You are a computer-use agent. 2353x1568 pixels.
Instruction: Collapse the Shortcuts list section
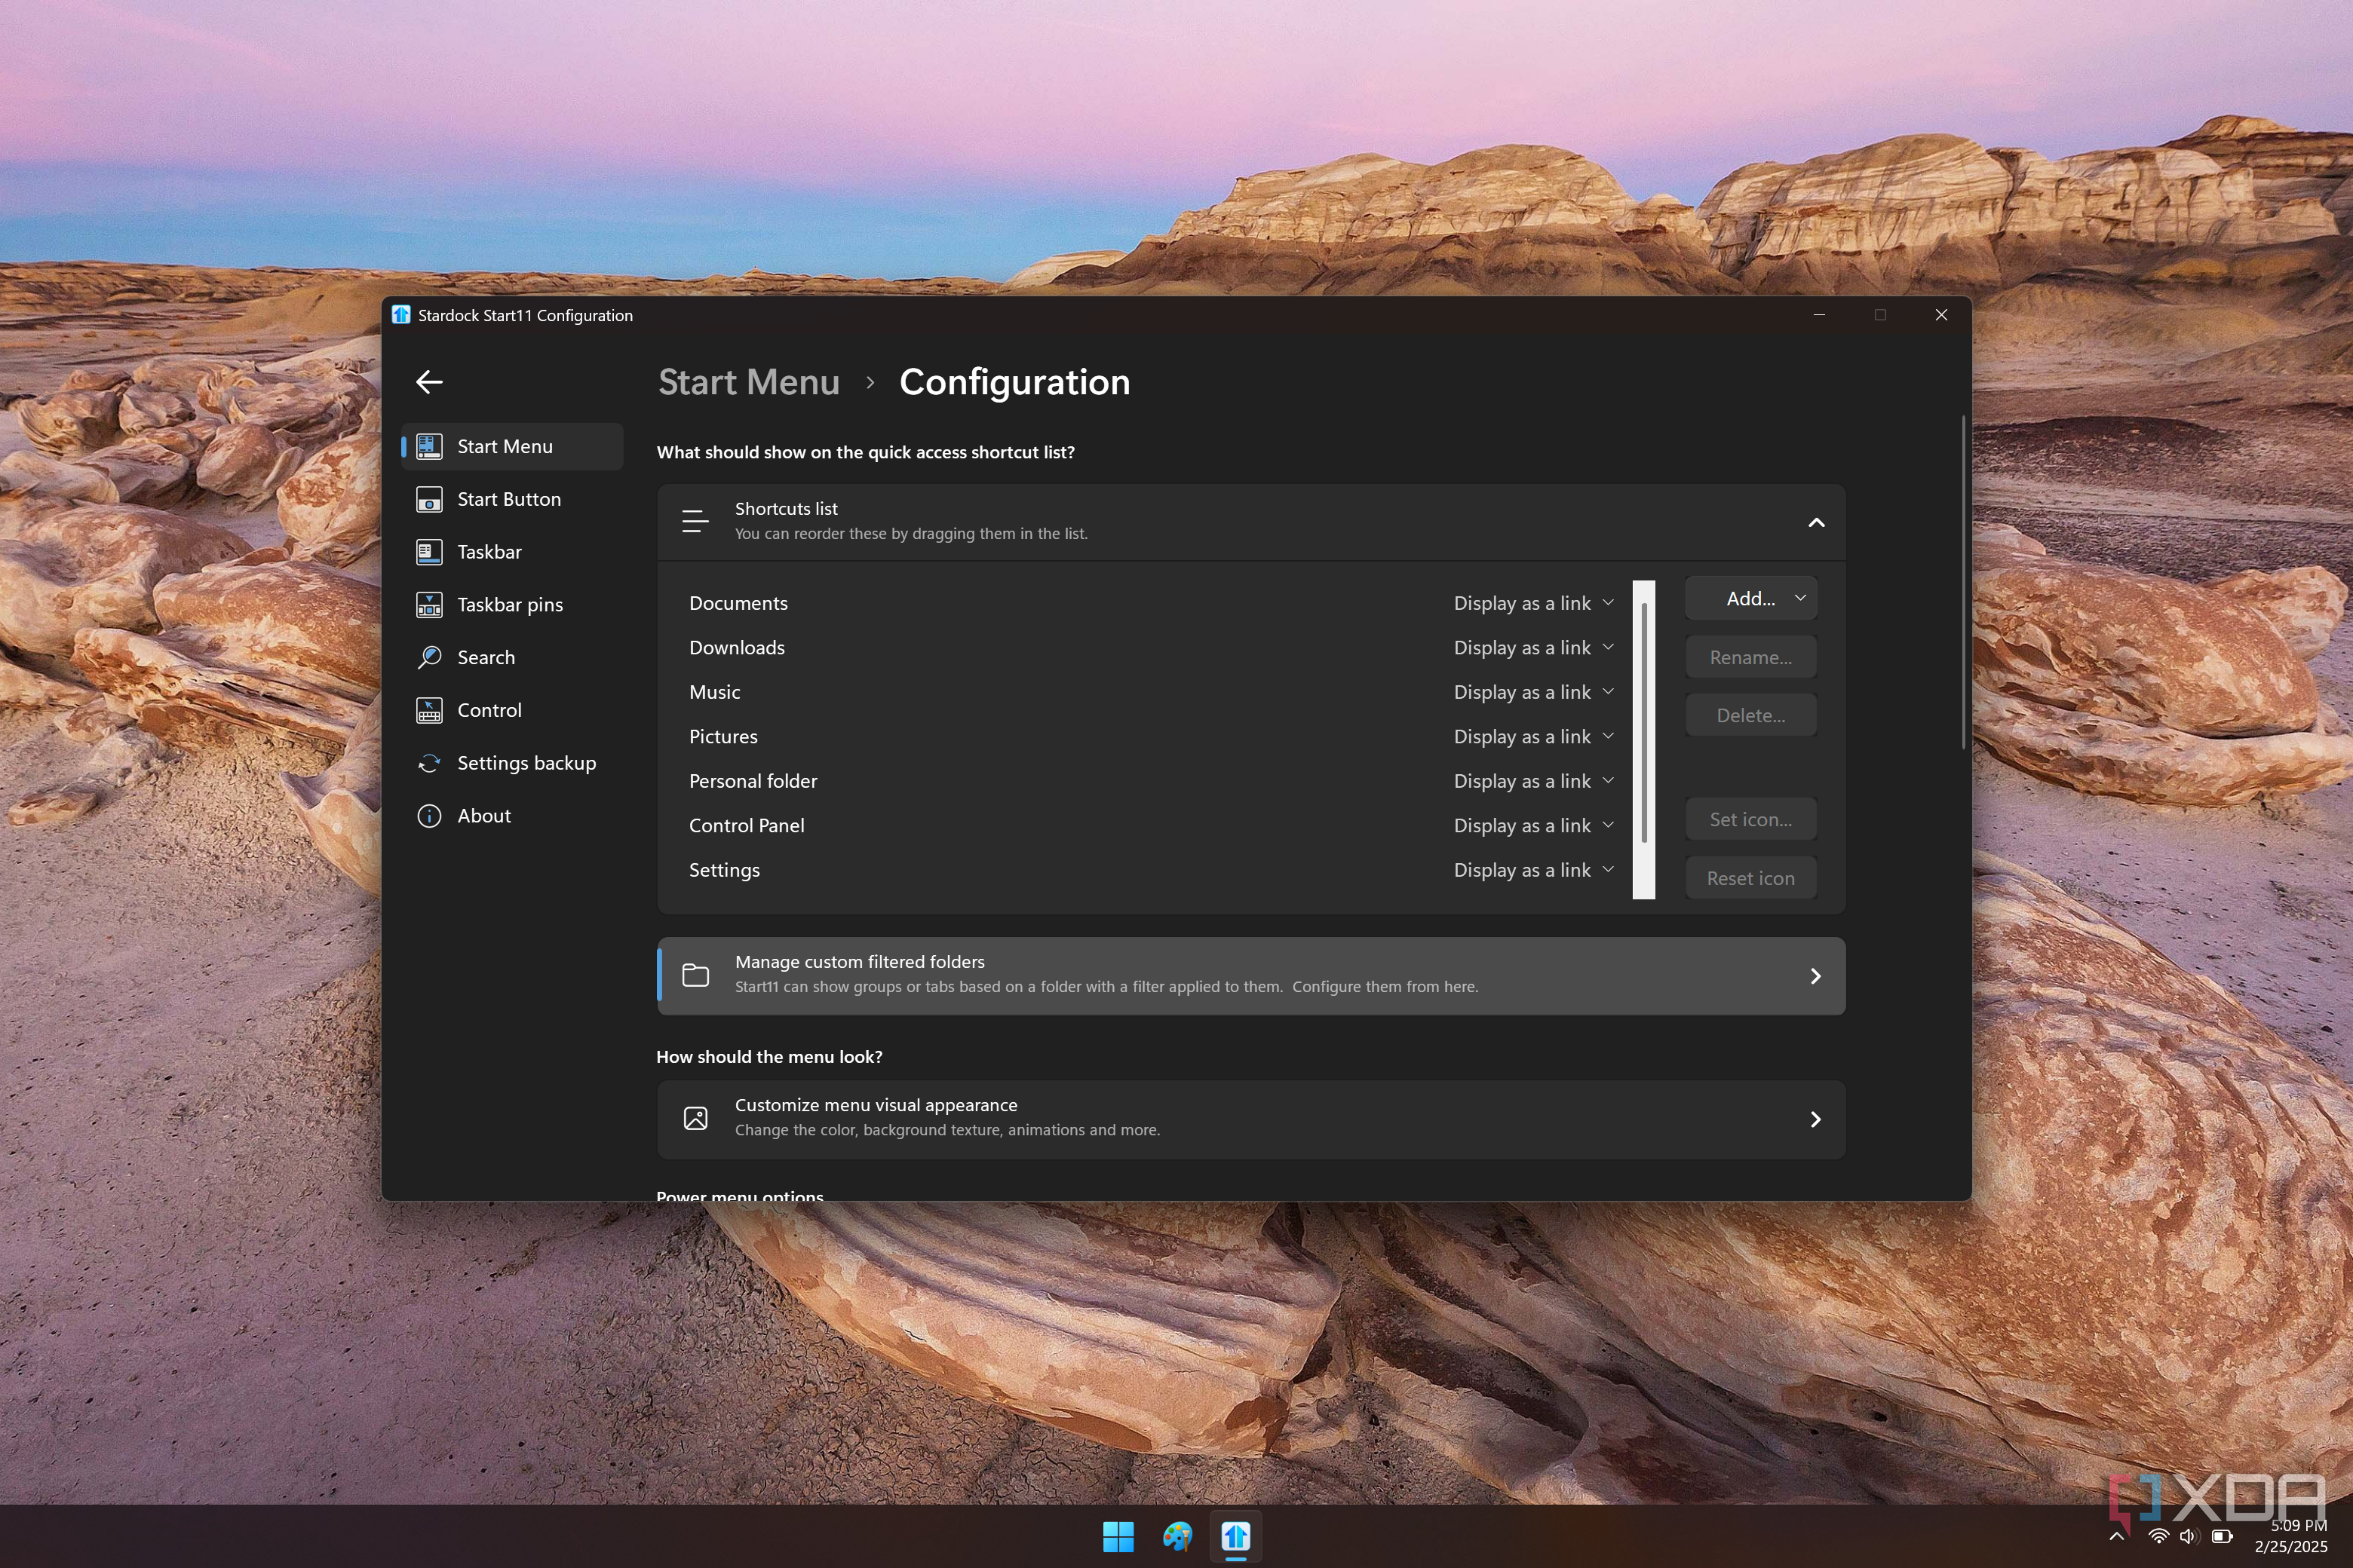click(1817, 522)
